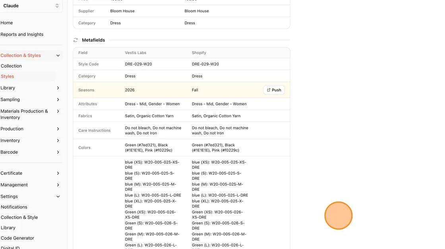Open Digital ID settings

[10, 247]
